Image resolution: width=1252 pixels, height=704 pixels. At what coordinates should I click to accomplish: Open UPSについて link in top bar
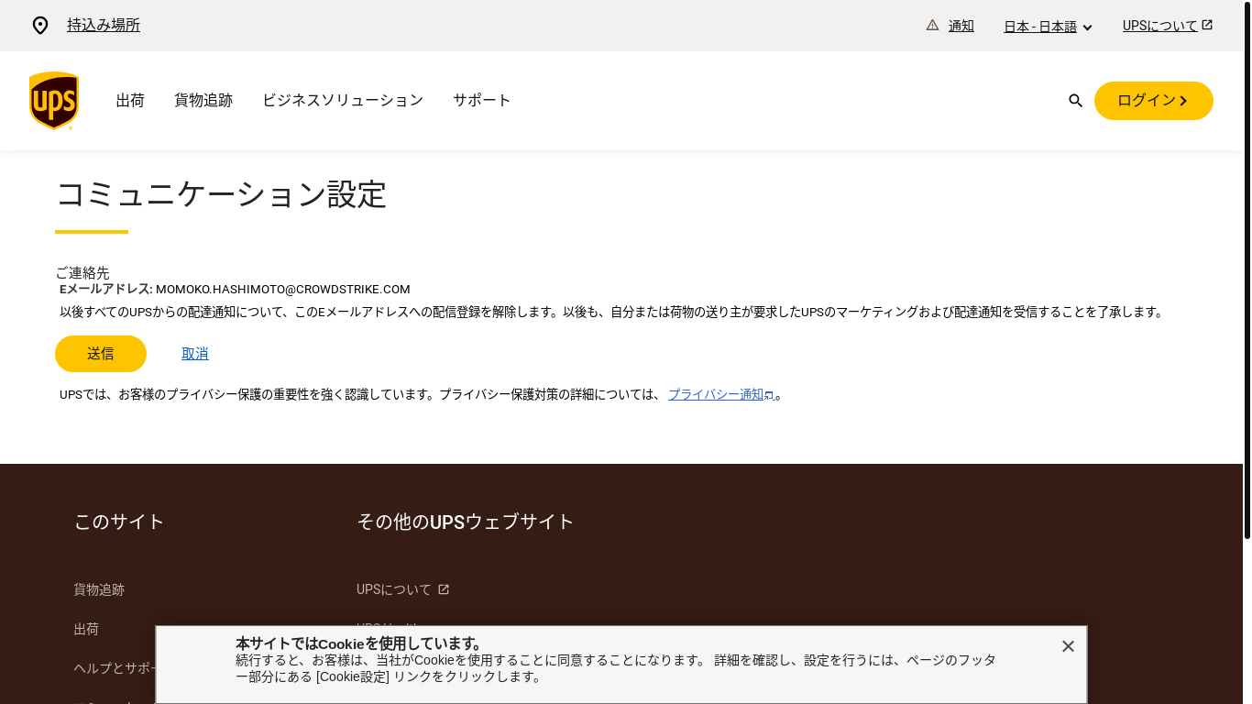(1168, 26)
